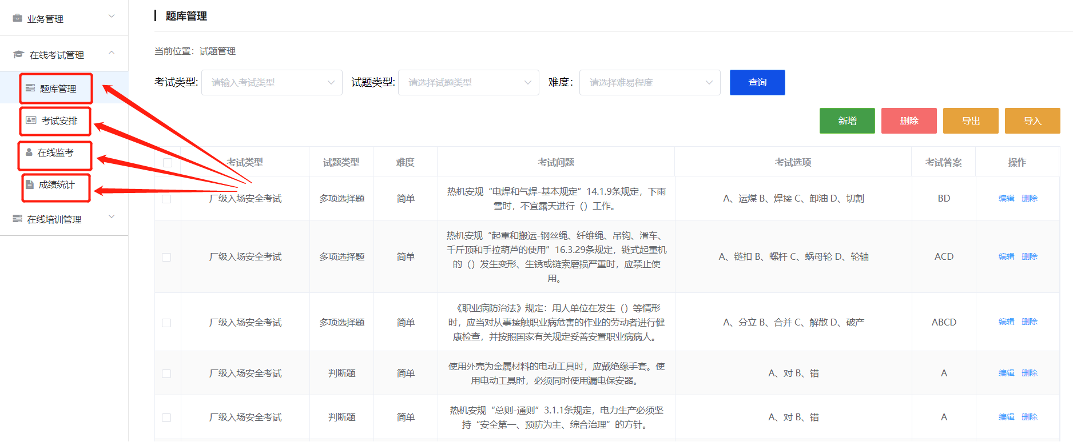
Task: Click 编辑 link in the ABCD answer row
Action: point(1006,322)
